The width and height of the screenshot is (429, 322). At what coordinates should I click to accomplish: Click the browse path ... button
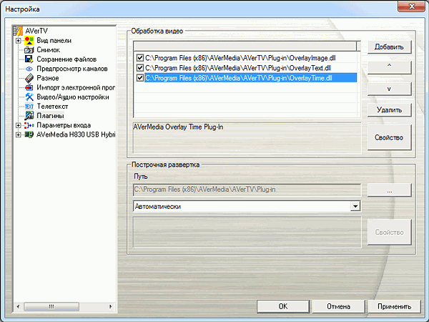[x=390, y=190]
